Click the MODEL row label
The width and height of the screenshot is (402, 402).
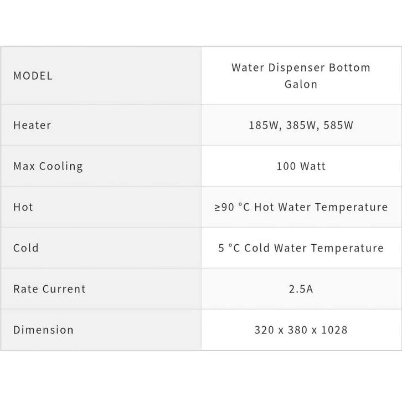pos(33,76)
